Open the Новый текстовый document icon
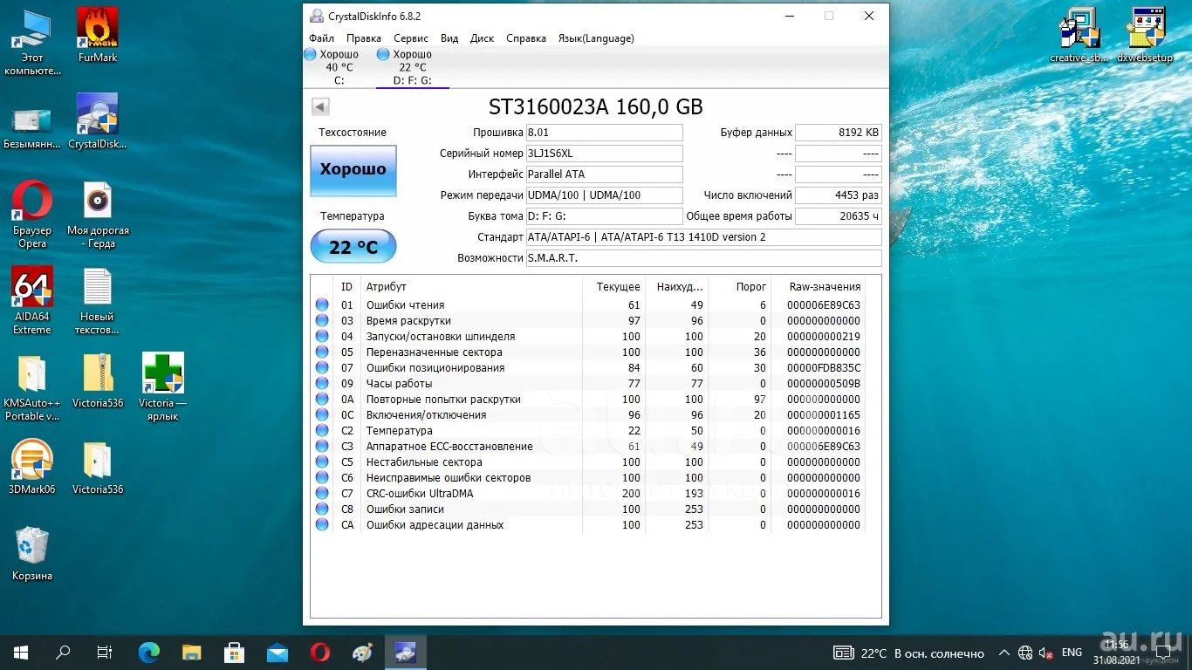The height and width of the screenshot is (670, 1192). [x=97, y=300]
